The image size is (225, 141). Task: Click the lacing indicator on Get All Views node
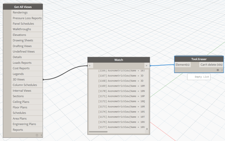click(x=41, y=135)
